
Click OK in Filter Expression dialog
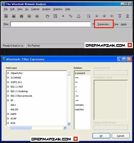tap(101, 136)
